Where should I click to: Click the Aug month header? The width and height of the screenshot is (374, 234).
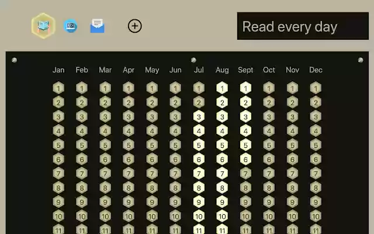pos(222,70)
